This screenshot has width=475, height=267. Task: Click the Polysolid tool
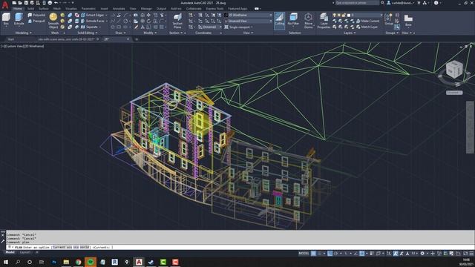(x=36, y=15)
